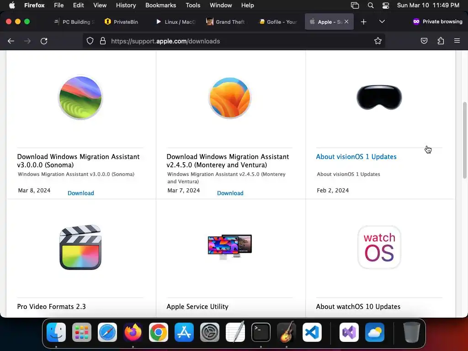Open the View menu
Image resolution: width=468 pixels, height=351 pixels.
pyautogui.click(x=100, y=5)
